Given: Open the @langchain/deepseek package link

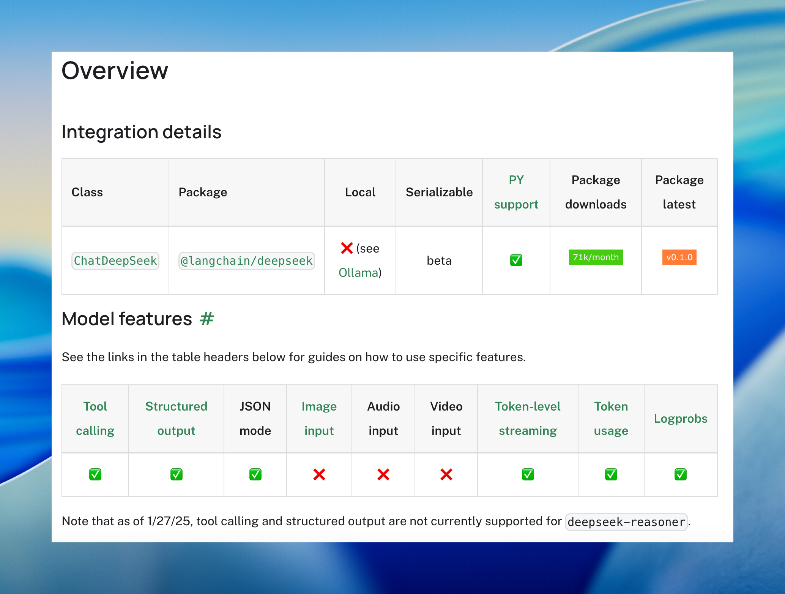Looking at the screenshot, I should [x=246, y=261].
